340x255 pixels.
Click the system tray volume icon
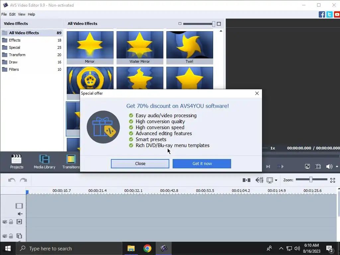tap(297, 248)
